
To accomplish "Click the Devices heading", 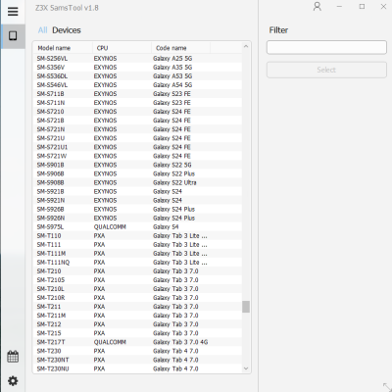I will (x=67, y=30).
